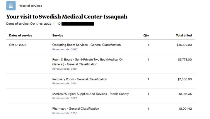Click the $3,773.00 amount
This screenshot has width=210, height=119.
[185, 59]
